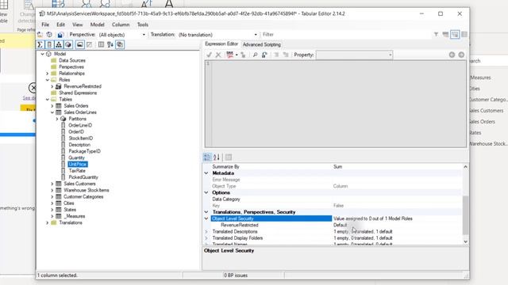Click the Property Pages icon in the property grid
Image resolution: width=508 pixels, height=285 pixels.
[x=229, y=158]
